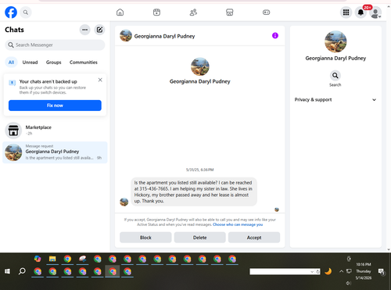Click the highlighted active Chrome taskbar window
This screenshot has width=391, height=290.
tap(113, 271)
